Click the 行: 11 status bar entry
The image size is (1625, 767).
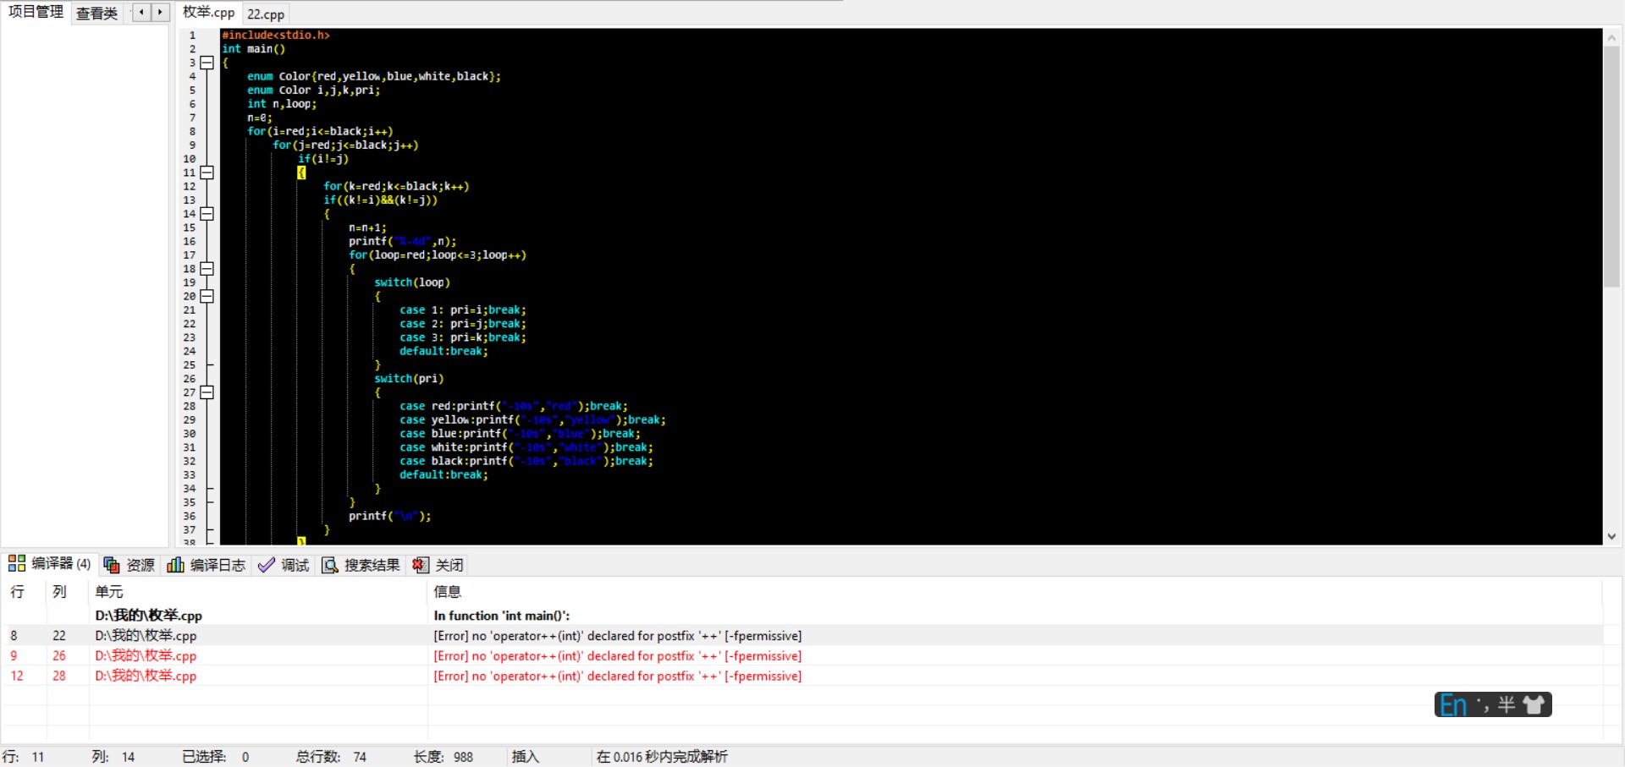pos(24,757)
